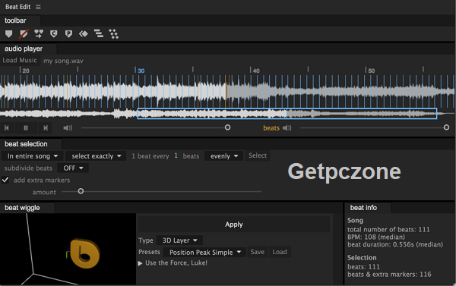Click the music volume speaker icon
456x286 pixels.
[x=68, y=127]
